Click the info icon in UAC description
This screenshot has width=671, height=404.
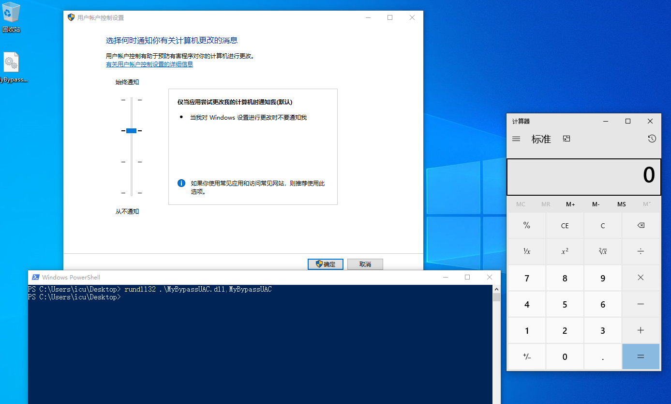[181, 183]
